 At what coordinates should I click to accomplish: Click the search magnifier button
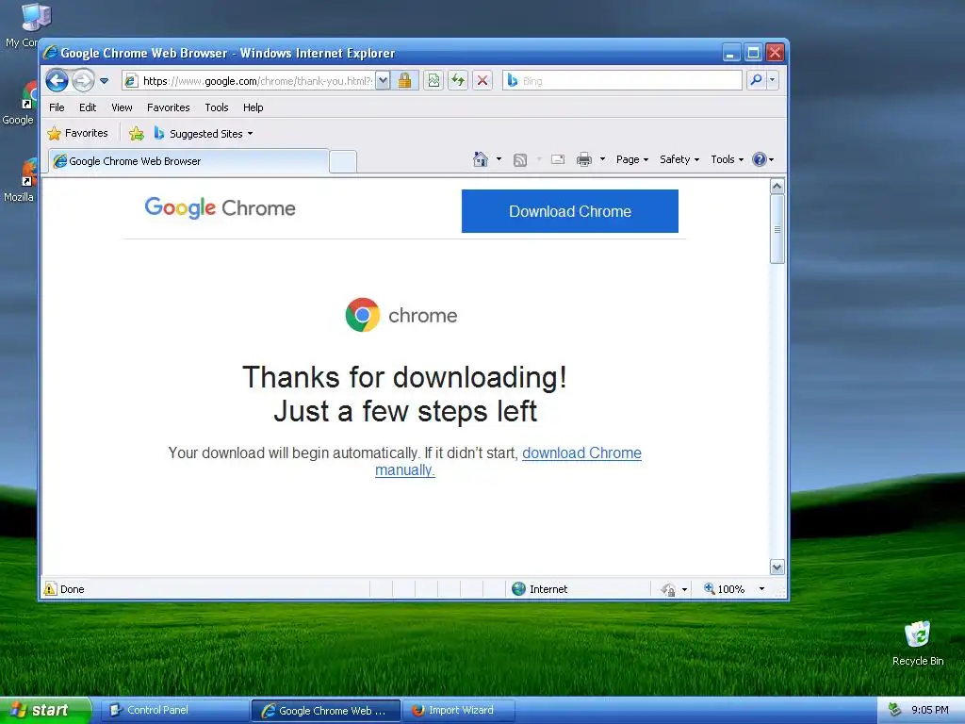click(x=756, y=81)
